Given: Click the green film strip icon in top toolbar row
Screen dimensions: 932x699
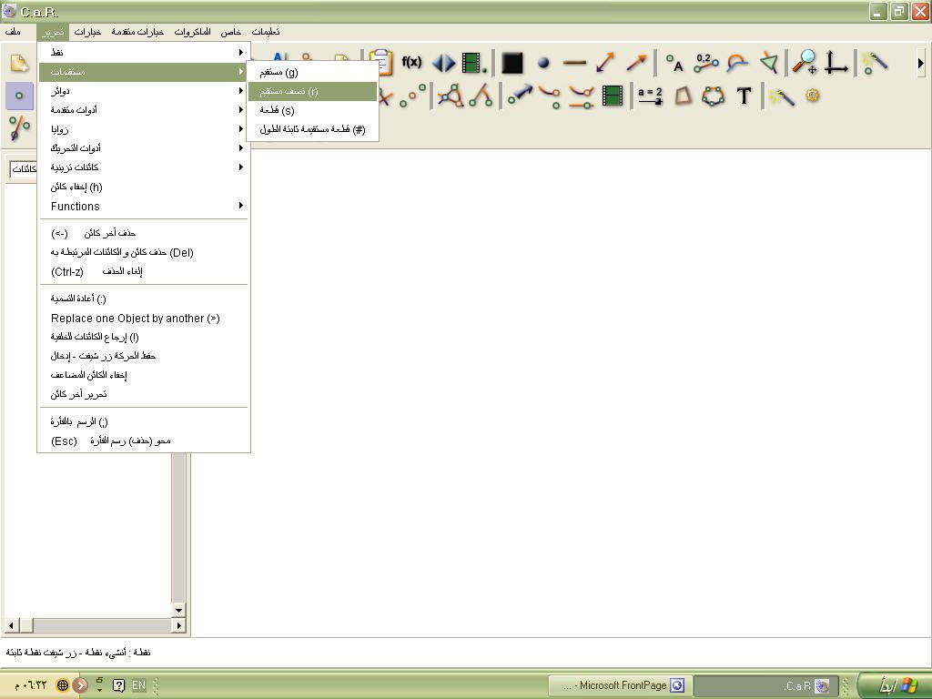Looking at the screenshot, I should pyautogui.click(x=474, y=63).
